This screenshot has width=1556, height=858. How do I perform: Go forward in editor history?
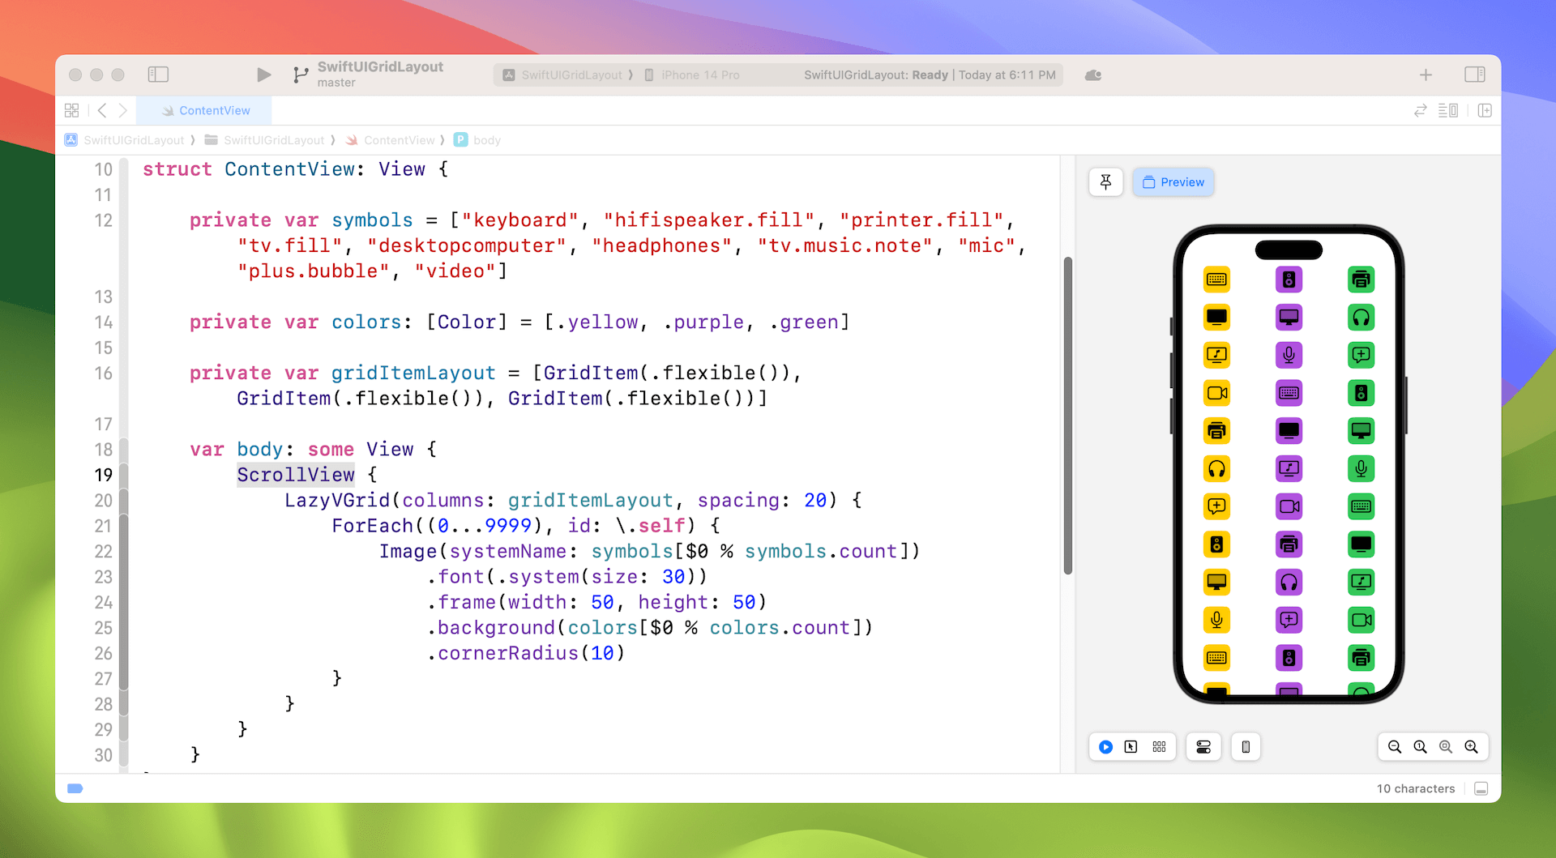[123, 110]
